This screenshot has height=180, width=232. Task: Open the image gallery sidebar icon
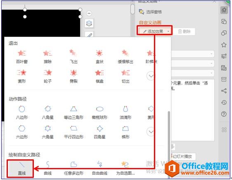(x=224, y=68)
